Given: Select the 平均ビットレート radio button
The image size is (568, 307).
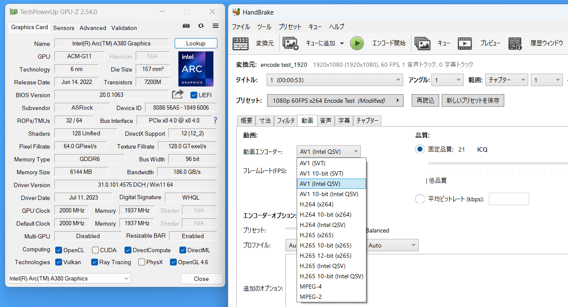Looking at the screenshot, I should tap(420, 199).
